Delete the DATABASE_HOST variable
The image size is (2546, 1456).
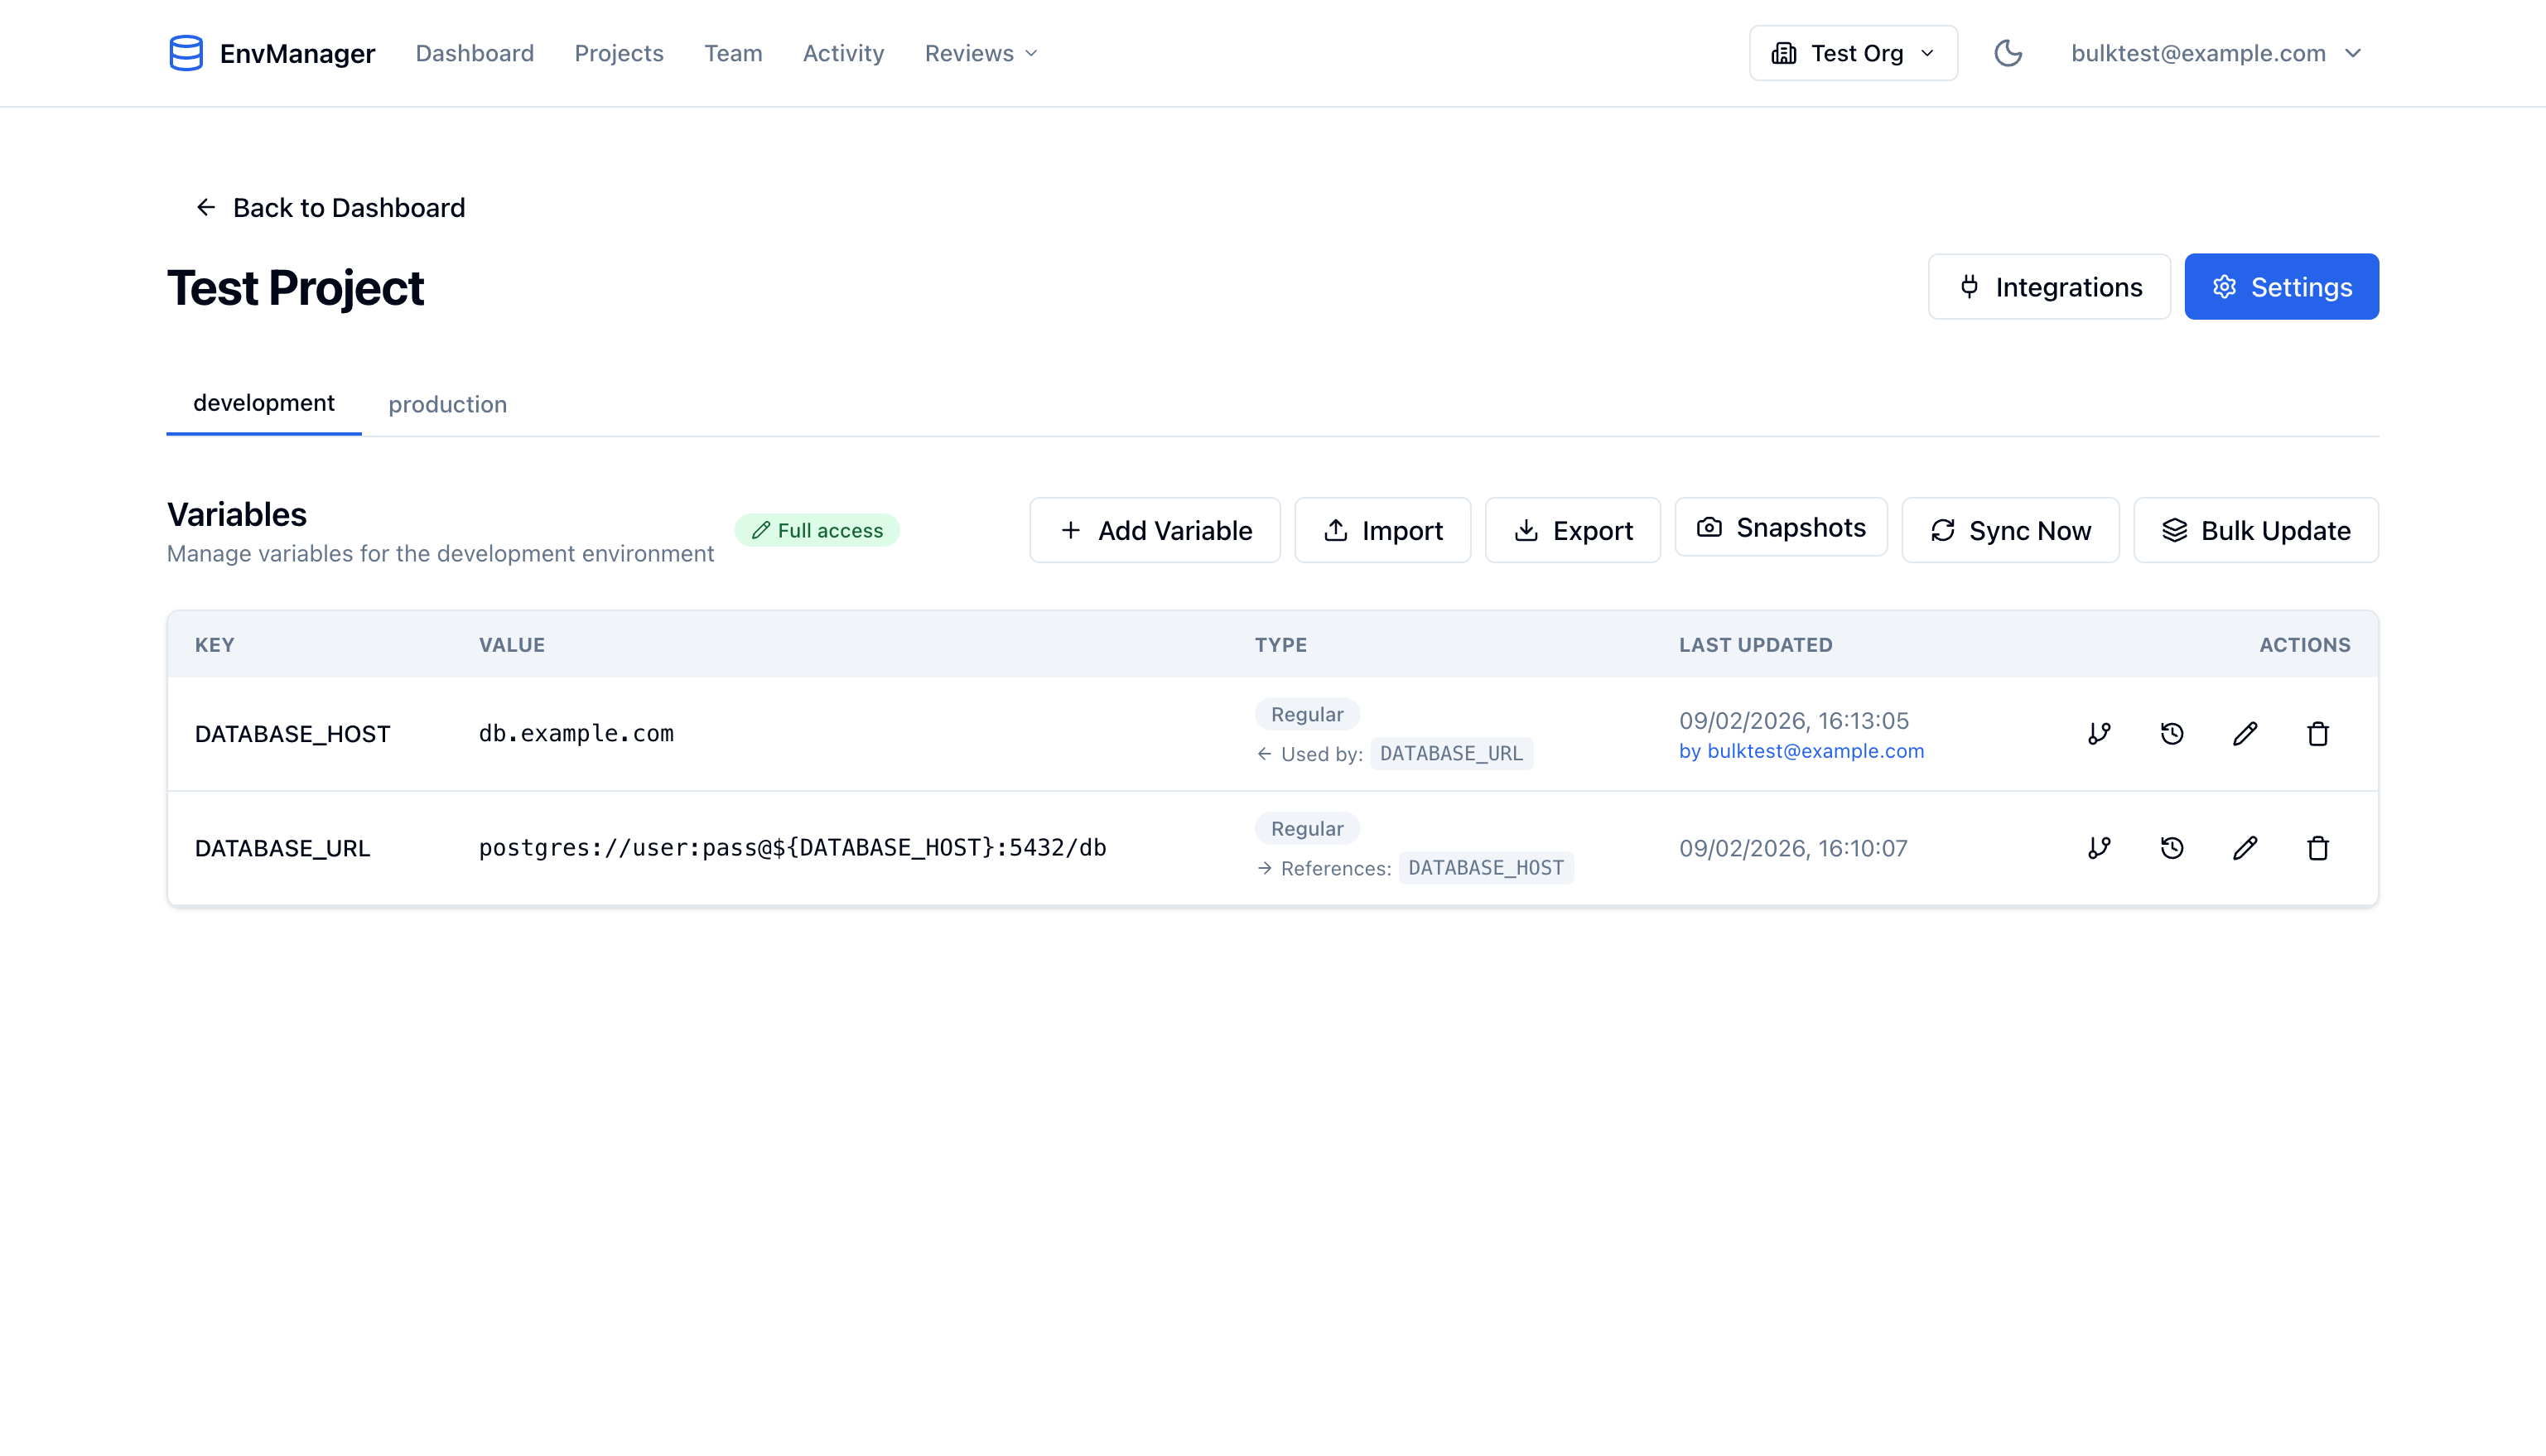coord(2318,734)
